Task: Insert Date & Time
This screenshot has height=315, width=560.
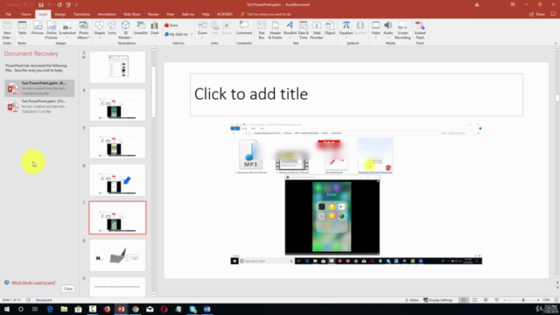Action: click(x=304, y=30)
